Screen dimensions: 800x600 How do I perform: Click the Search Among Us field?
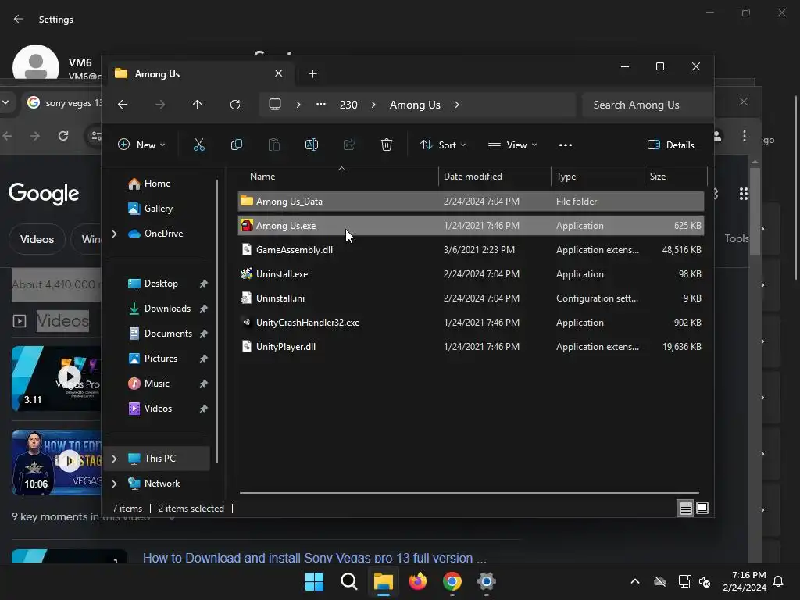point(647,105)
